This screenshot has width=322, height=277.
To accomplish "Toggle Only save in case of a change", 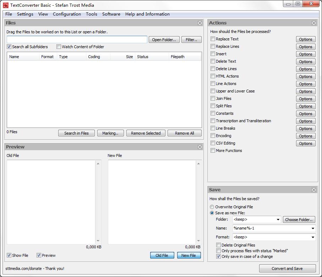I will pyautogui.click(x=219, y=256).
